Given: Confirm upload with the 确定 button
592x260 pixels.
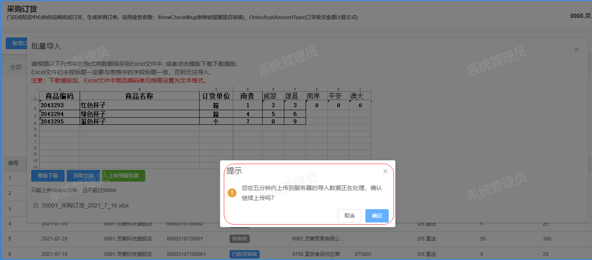Looking at the screenshot, I should 377,216.
